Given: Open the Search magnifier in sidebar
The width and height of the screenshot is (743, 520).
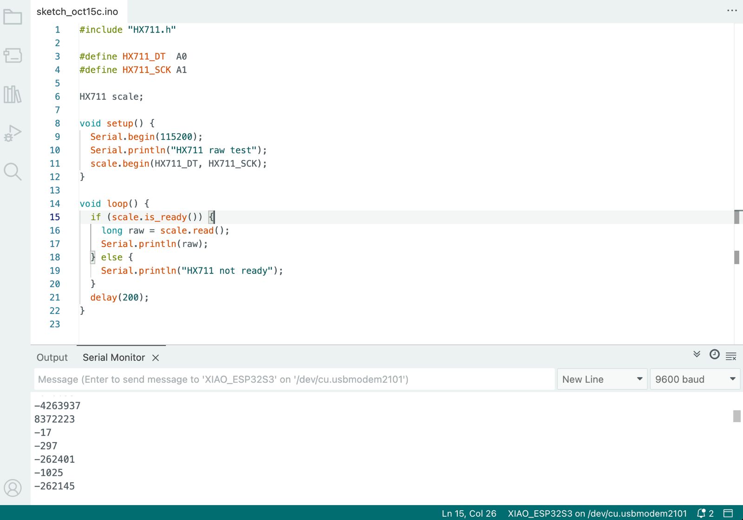Looking at the screenshot, I should pos(13,172).
